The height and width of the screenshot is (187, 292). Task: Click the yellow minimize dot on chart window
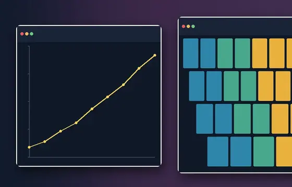(27, 34)
